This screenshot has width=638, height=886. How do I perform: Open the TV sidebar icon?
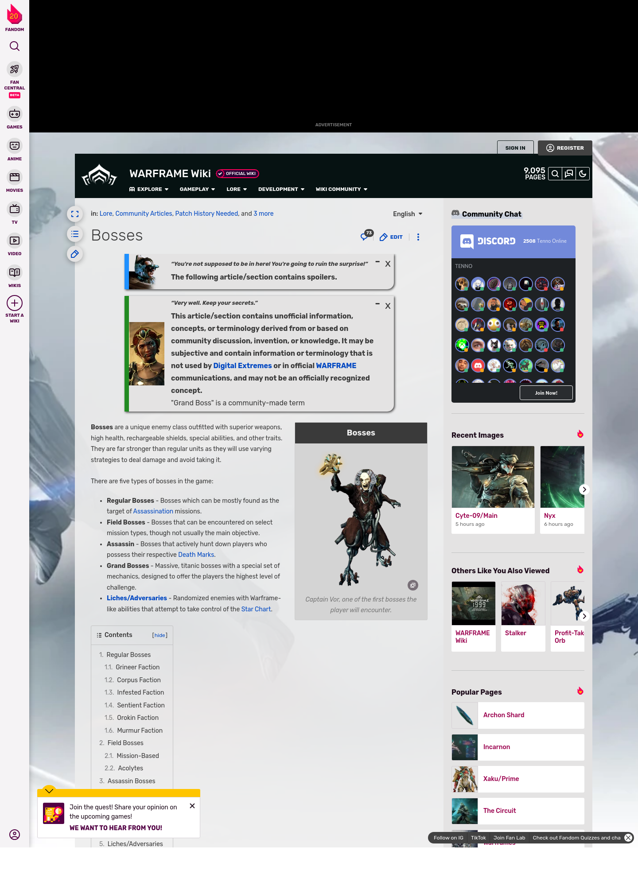coord(15,209)
